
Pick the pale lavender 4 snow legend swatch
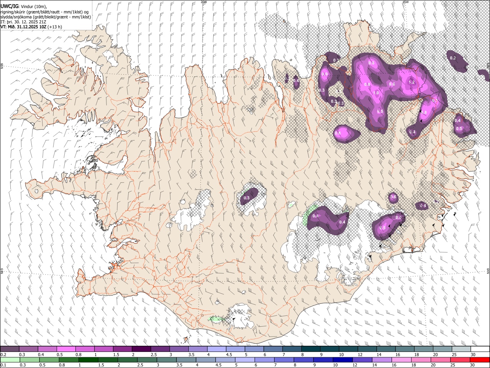click(217, 349)
